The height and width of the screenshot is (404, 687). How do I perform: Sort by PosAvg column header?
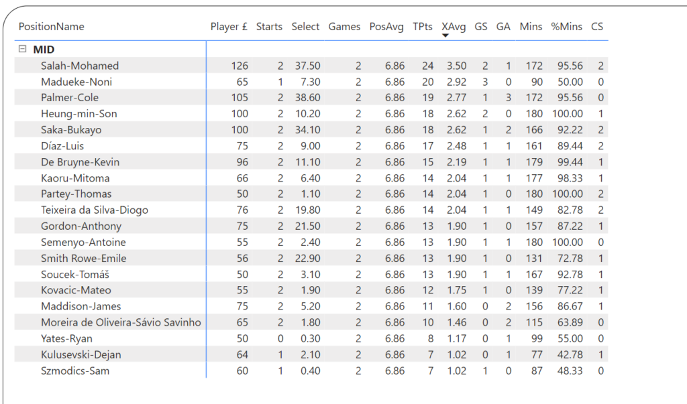pos(386,27)
